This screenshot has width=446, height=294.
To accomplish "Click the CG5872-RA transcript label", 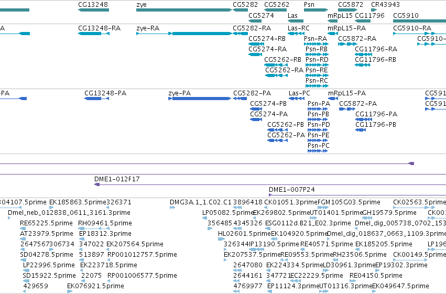I will pyautogui.click(x=357, y=39).
